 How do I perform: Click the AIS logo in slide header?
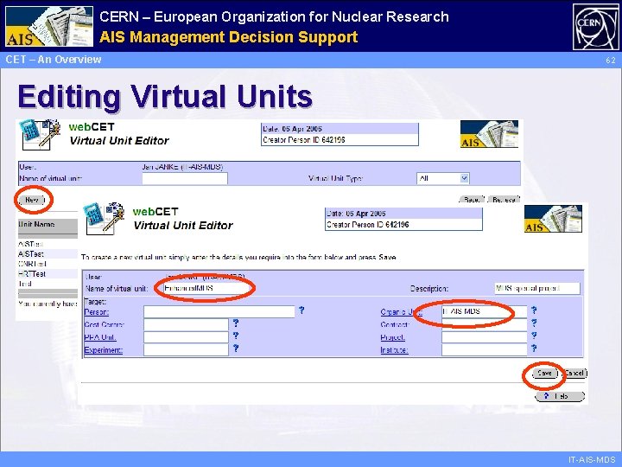(49, 26)
